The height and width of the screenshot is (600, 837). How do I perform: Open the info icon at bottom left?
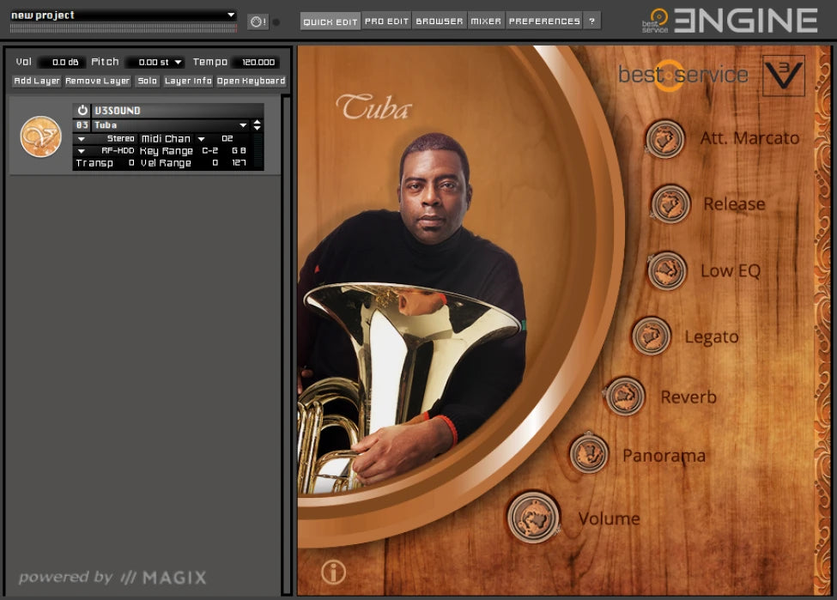[333, 573]
